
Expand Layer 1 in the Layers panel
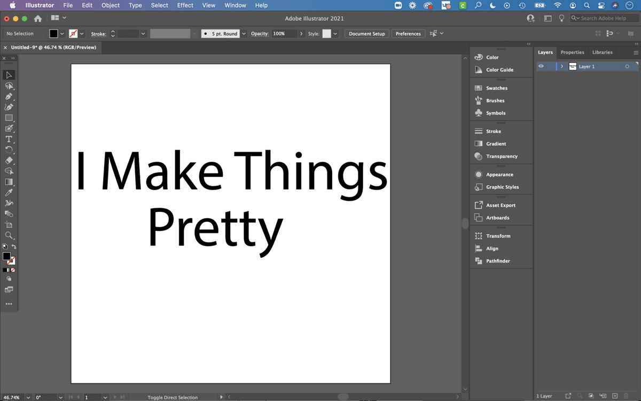point(561,66)
